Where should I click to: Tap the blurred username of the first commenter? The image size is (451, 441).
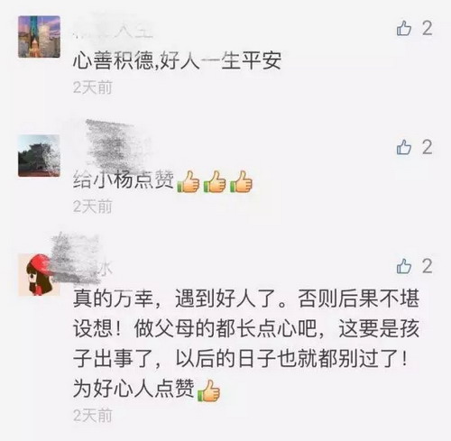(113, 30)
